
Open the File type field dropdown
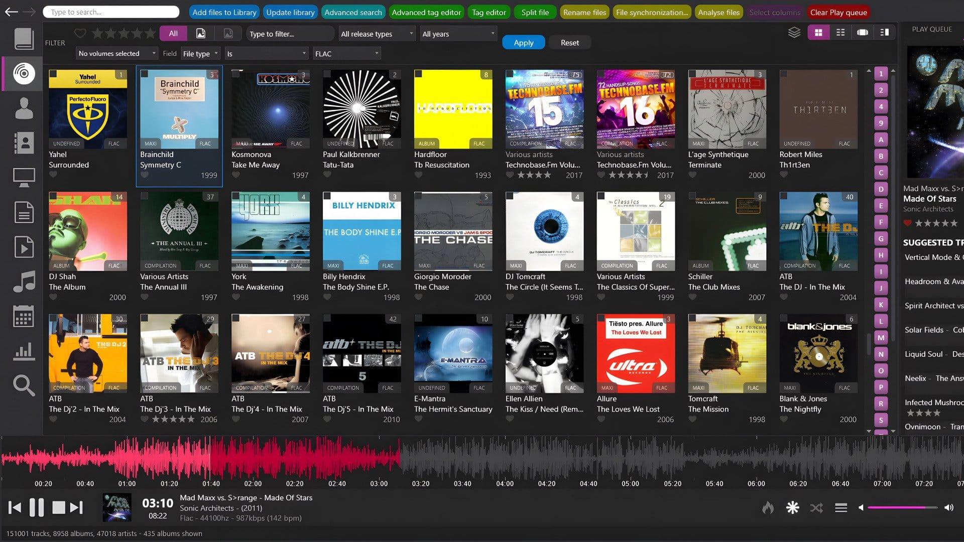(x=201, y=53)
